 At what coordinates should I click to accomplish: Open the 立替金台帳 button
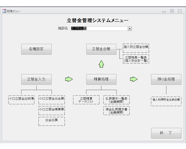pyautogui.click(x=101, y=49)
